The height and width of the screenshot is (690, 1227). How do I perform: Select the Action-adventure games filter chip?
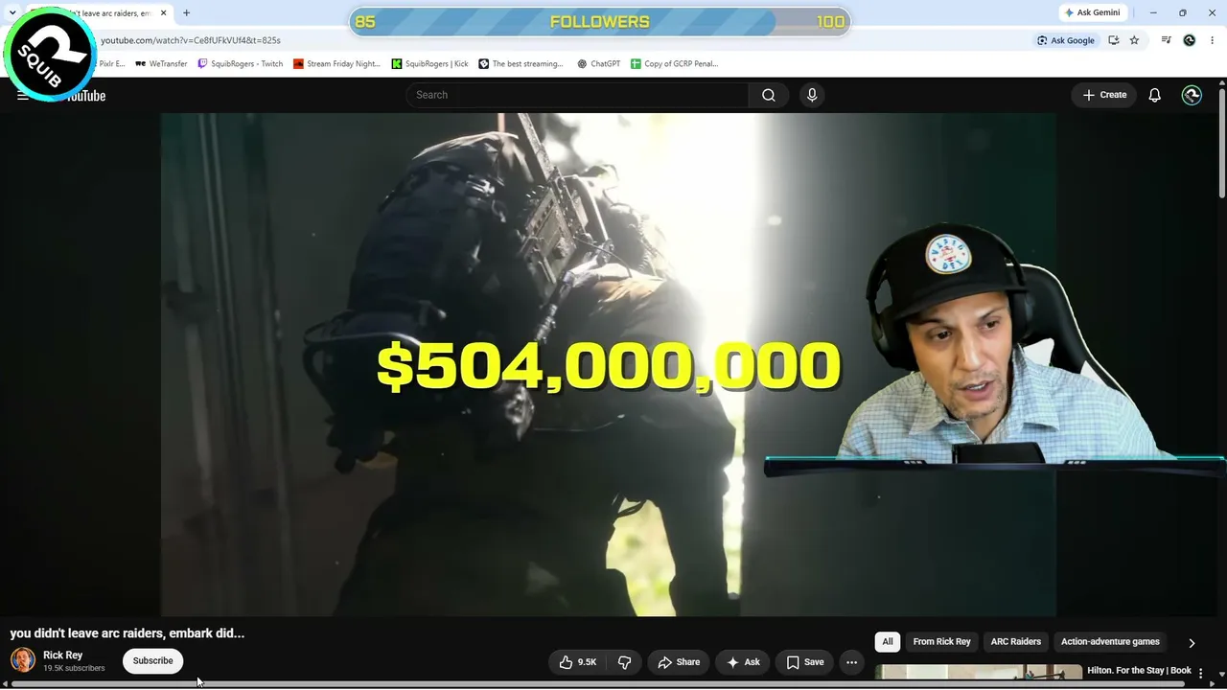click(x=1110, y=642)
